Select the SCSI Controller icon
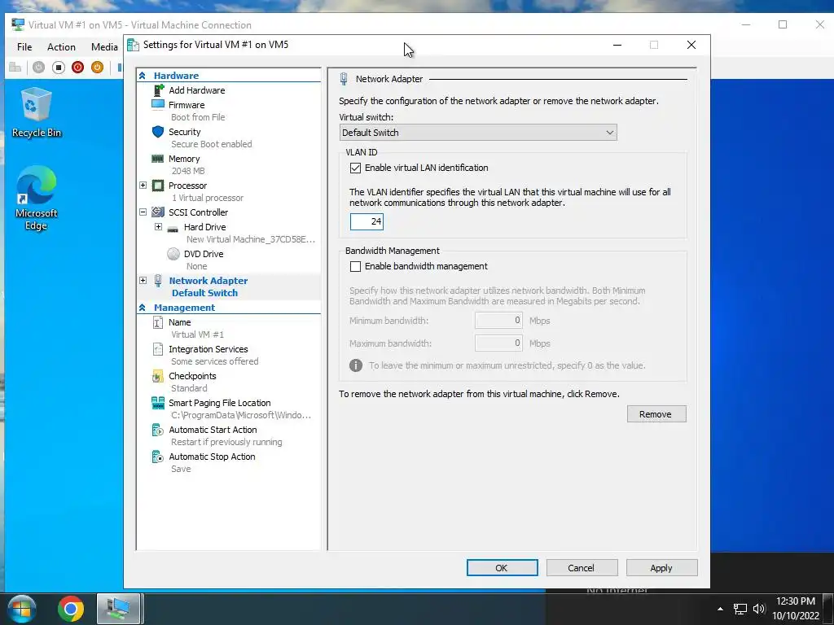834x625 pixels. pos(158,212)
